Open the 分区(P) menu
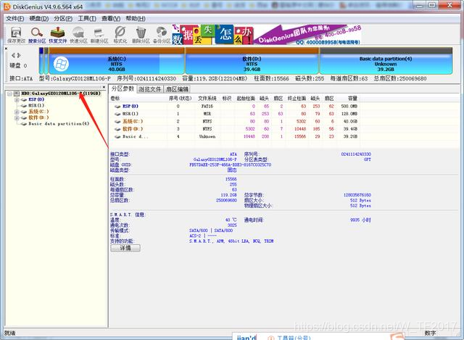Screen dimensions: 464x340 click(63, 19)
